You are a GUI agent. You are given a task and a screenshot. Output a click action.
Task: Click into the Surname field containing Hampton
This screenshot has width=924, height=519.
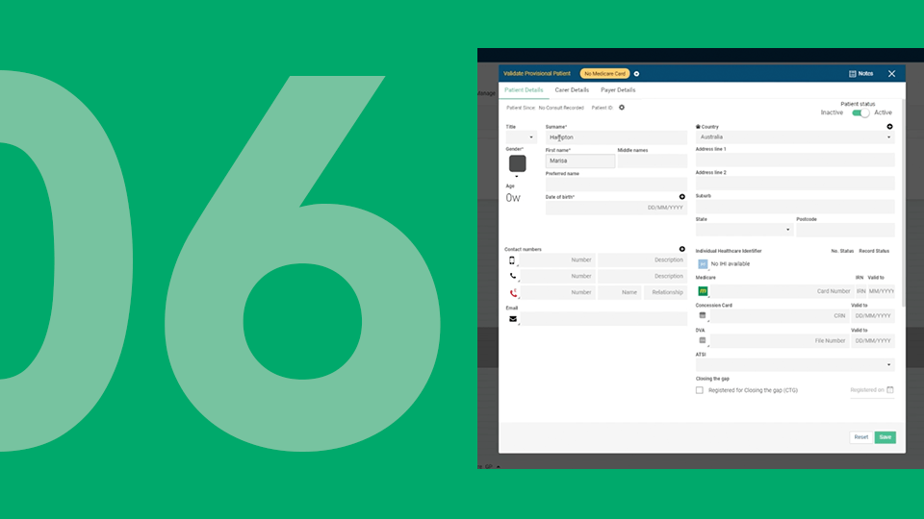[616, 137]
